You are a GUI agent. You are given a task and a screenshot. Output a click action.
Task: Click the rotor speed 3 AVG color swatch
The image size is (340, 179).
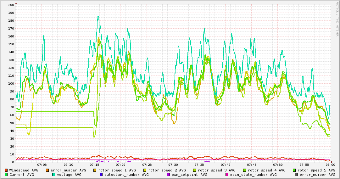[x=195, y=170]
